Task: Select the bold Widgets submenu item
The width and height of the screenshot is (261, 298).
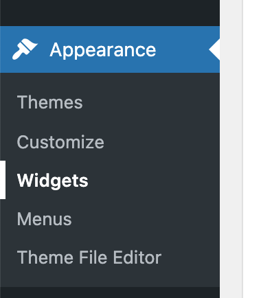Action: [53, 181]
